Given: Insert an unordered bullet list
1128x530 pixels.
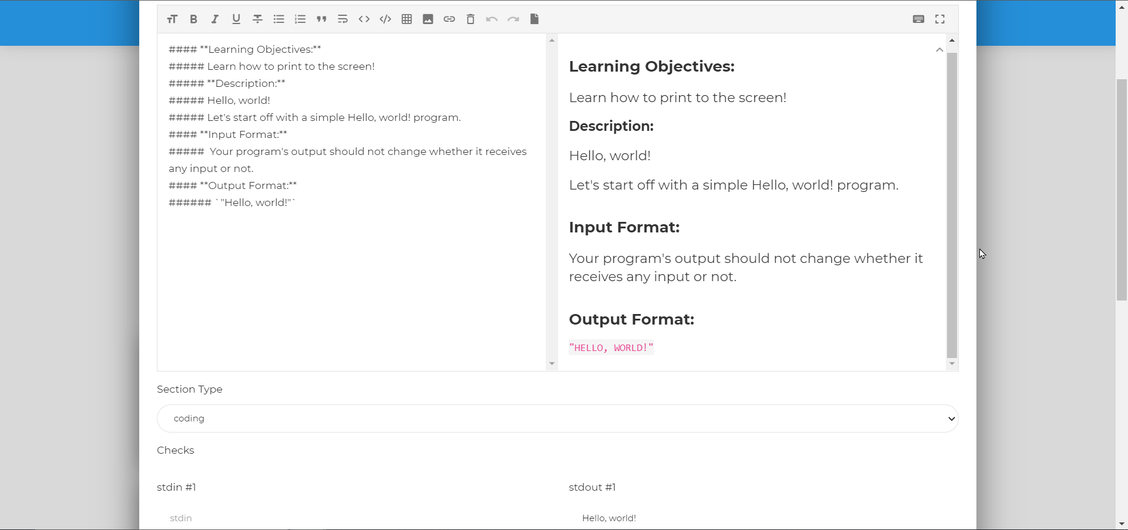Looking at the screenshot, I should tap(279, 19).
